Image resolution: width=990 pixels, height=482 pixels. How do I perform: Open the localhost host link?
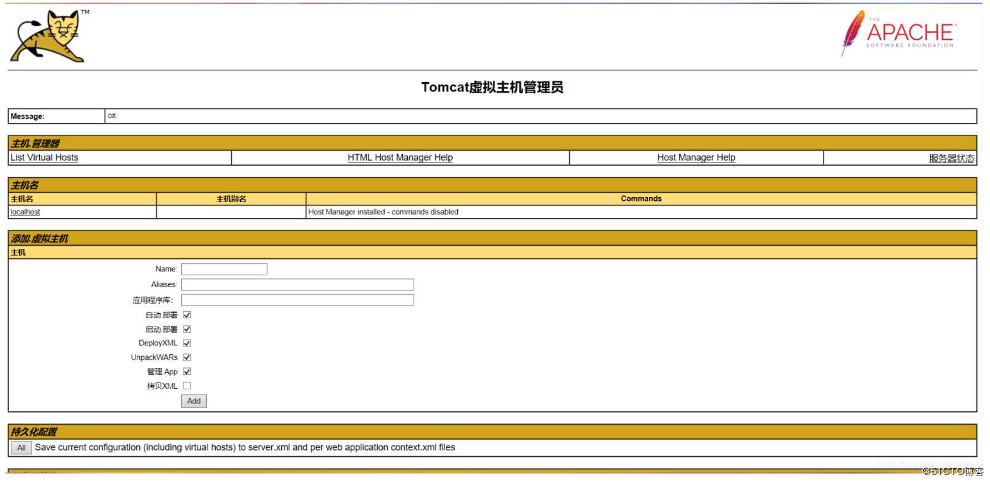click(x=25, y=212)
